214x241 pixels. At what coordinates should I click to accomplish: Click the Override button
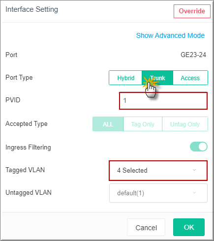(x=192, y=11)
